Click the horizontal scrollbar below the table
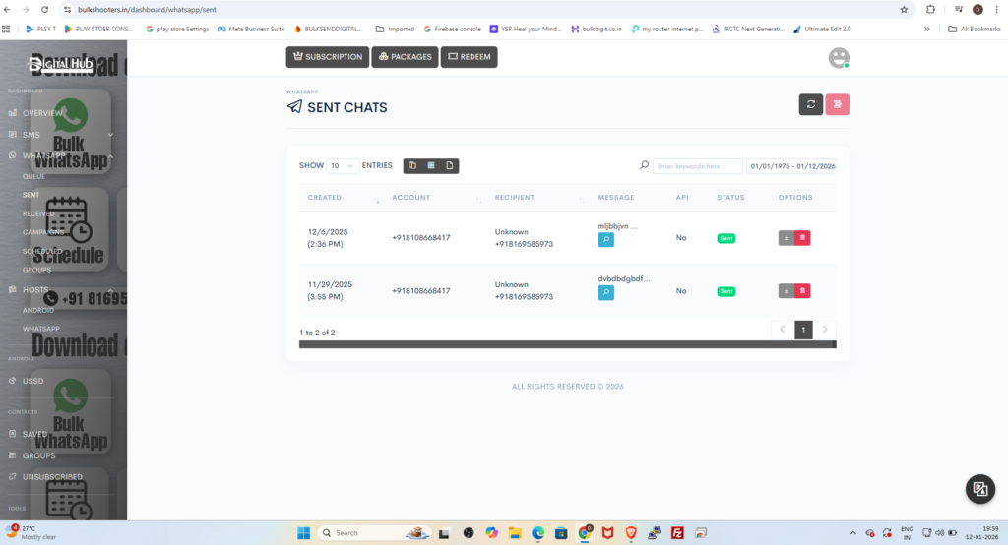 [x=567, y=344]
